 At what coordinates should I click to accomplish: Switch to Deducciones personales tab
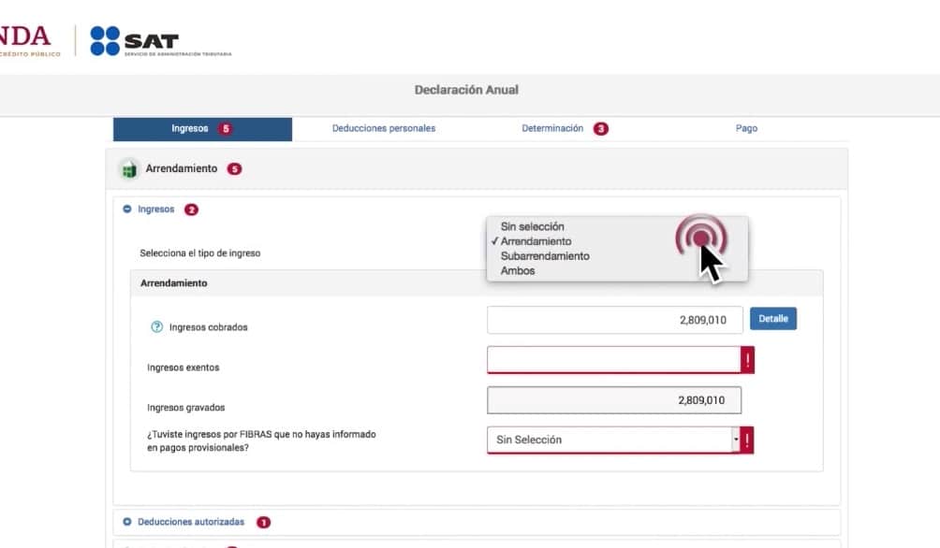(384, 129)
